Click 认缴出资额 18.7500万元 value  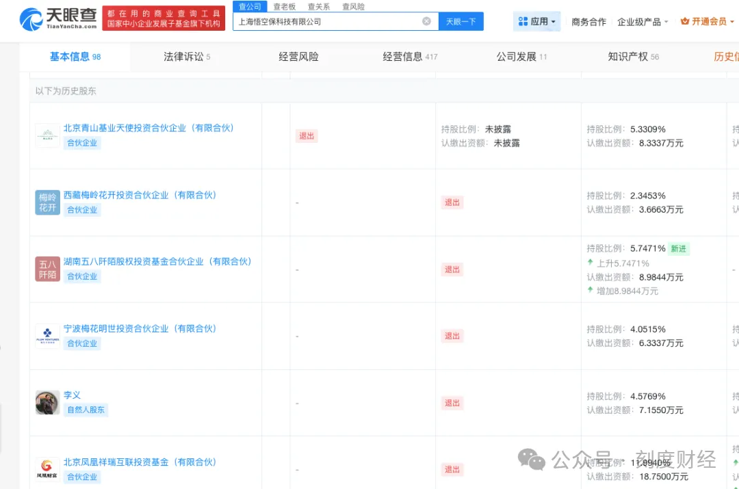pos(664,476)
